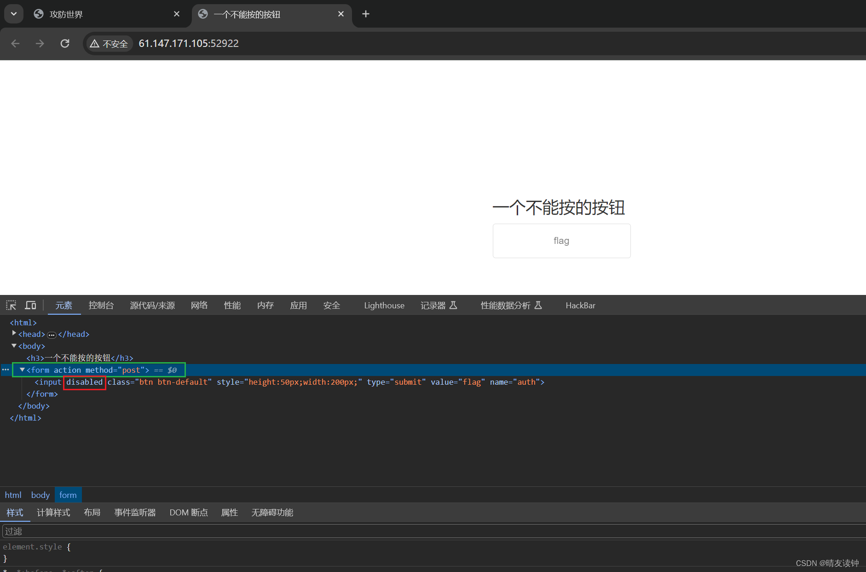The width and height of the screenshot is (866, 572).
Task: Click the browser back navigation arrow
Action: 15,43
